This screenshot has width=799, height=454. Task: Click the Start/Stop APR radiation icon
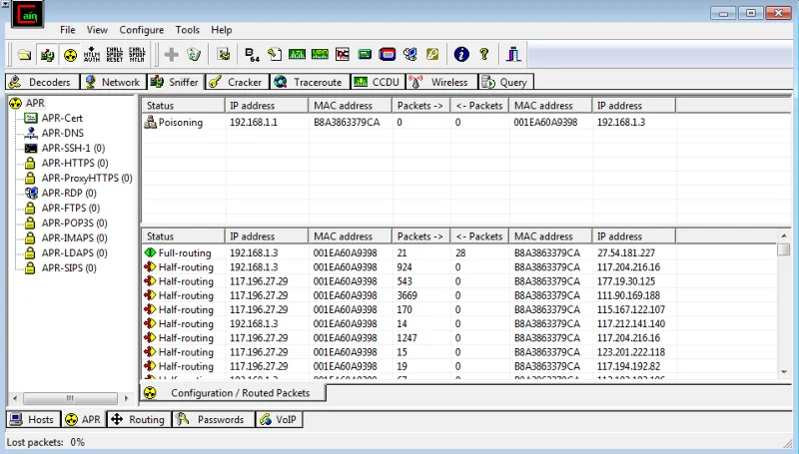70,54
